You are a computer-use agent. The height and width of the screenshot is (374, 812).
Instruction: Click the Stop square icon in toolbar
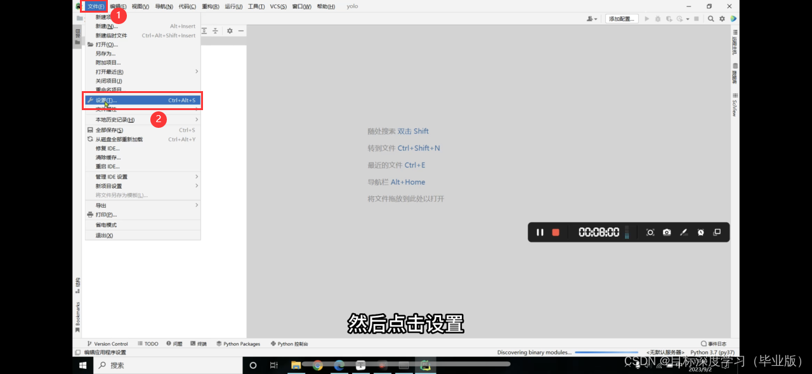696,19
